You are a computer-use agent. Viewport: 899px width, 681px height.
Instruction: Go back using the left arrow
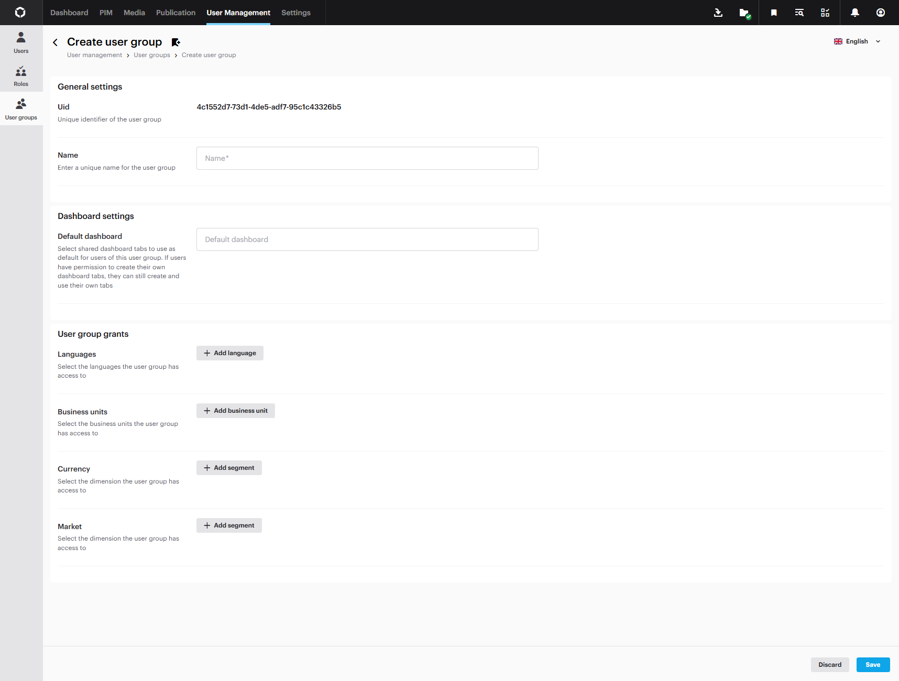click(56, 42)
